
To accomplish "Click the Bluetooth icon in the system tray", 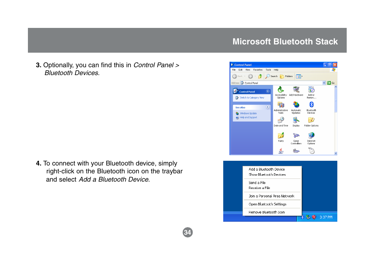I will coord(302,217).
